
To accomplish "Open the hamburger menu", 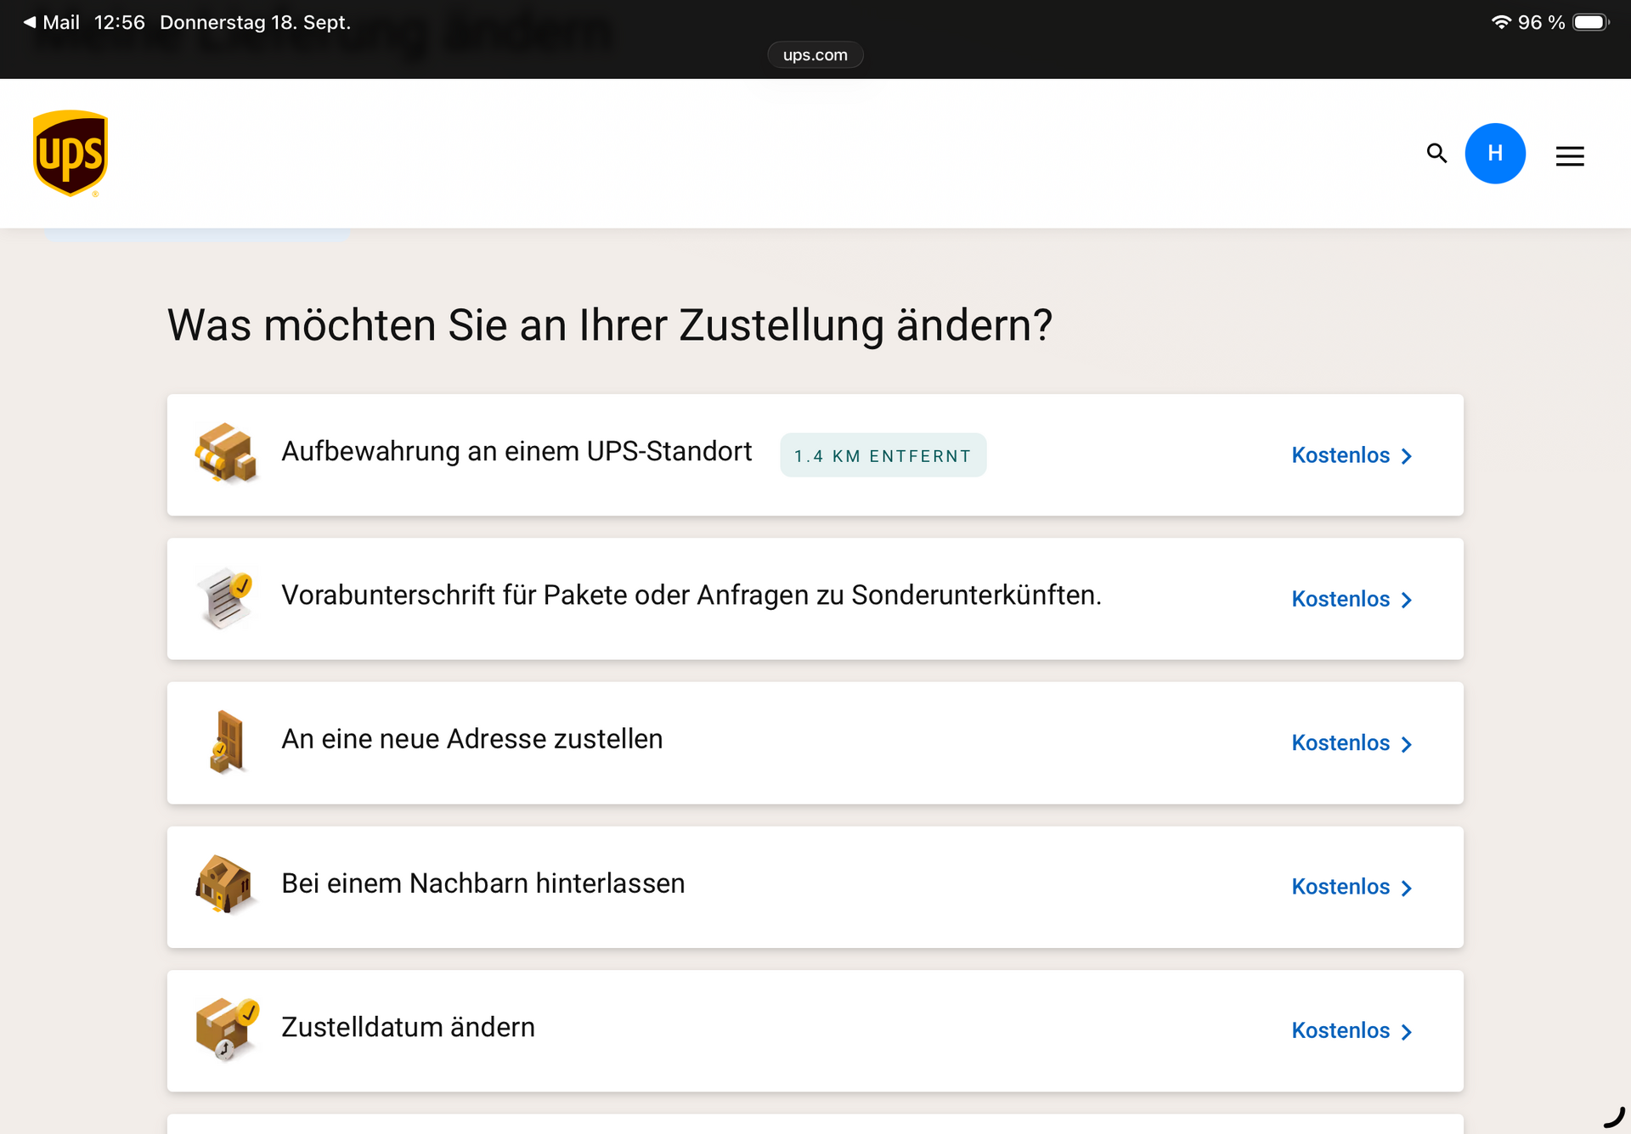I will pyautogui.click(x=1569, y=156).
